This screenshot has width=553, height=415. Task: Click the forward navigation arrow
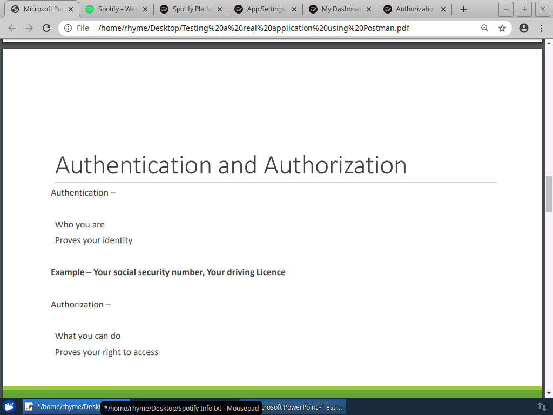coord(29,28)
